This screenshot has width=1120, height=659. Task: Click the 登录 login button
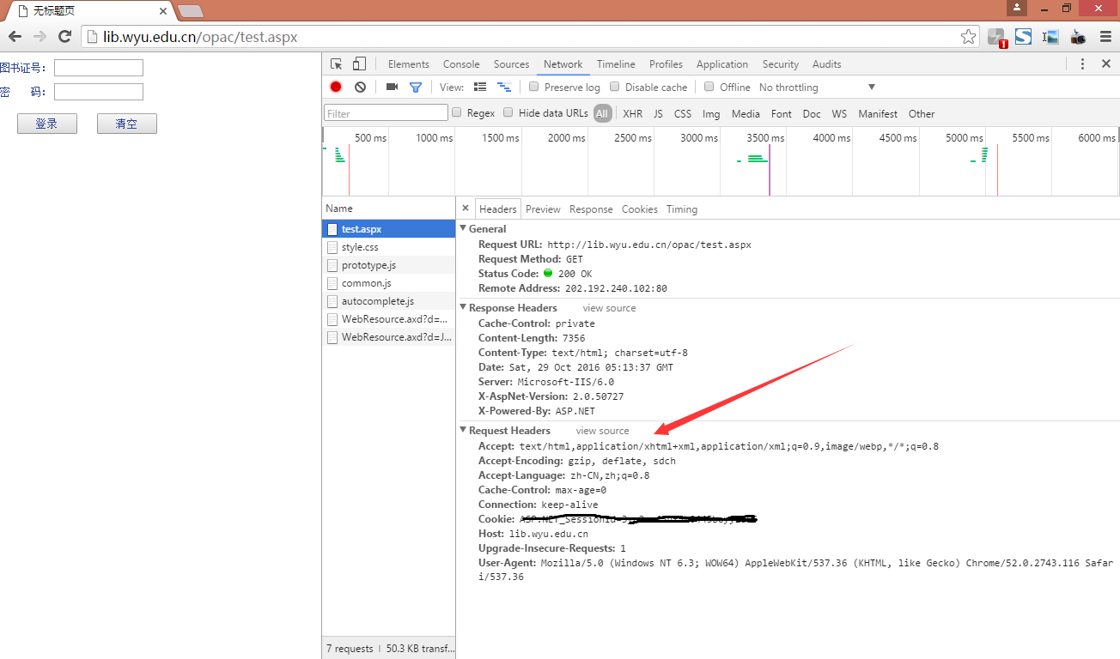pyautogui.click(x=47, y=124)
